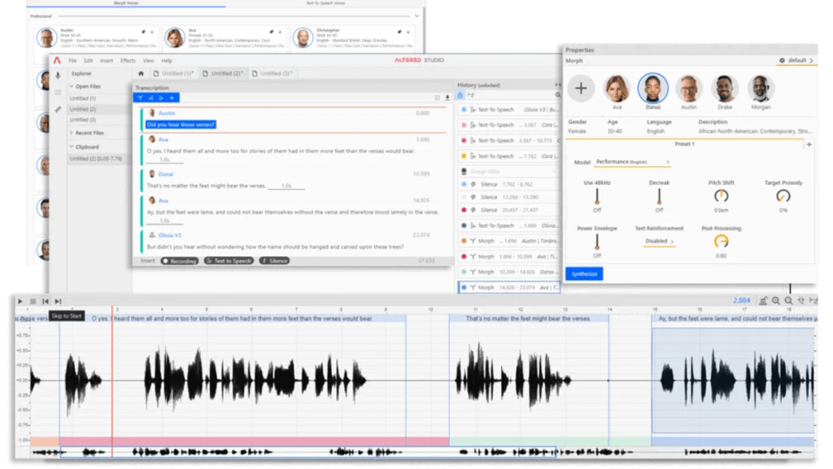Switch to the Untitled (3) tab
Image resolution: width=833 pixels, height=469 pixels.
tap(273, 73)
